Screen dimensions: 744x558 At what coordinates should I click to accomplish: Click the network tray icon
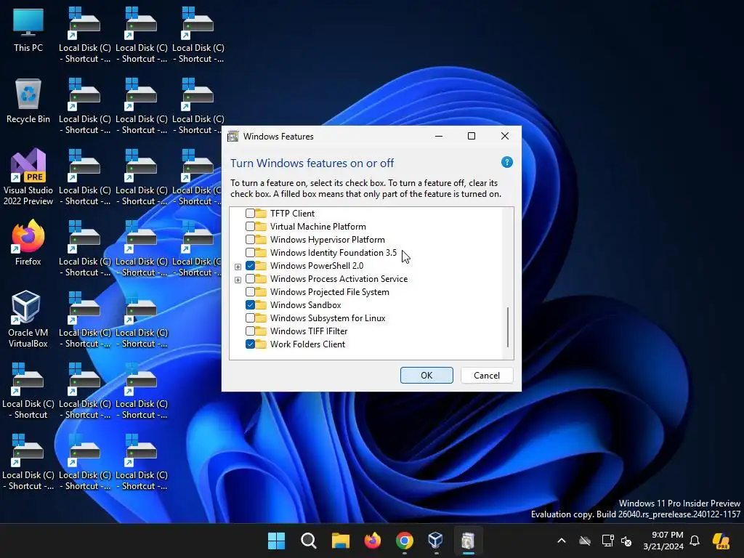click(x=607, y=541)
